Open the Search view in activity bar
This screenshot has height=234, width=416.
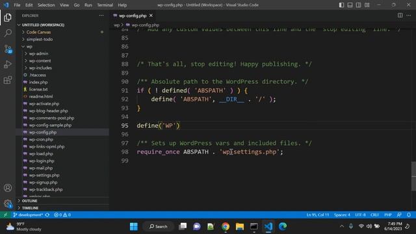(8, 33)
